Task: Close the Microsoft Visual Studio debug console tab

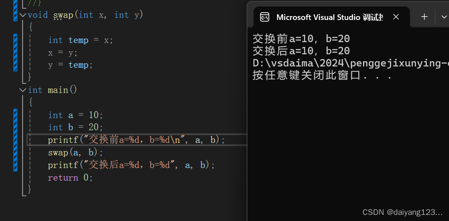Action: pos(396,17)
